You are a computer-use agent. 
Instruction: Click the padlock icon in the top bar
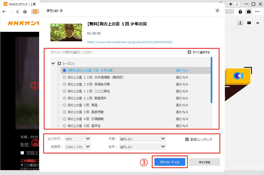(240, 12)
